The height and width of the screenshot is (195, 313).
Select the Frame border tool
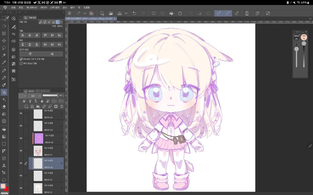[4, 158]
